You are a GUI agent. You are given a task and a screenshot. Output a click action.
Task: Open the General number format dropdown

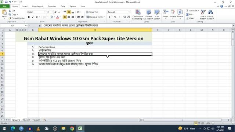click(x=129, y=12)
